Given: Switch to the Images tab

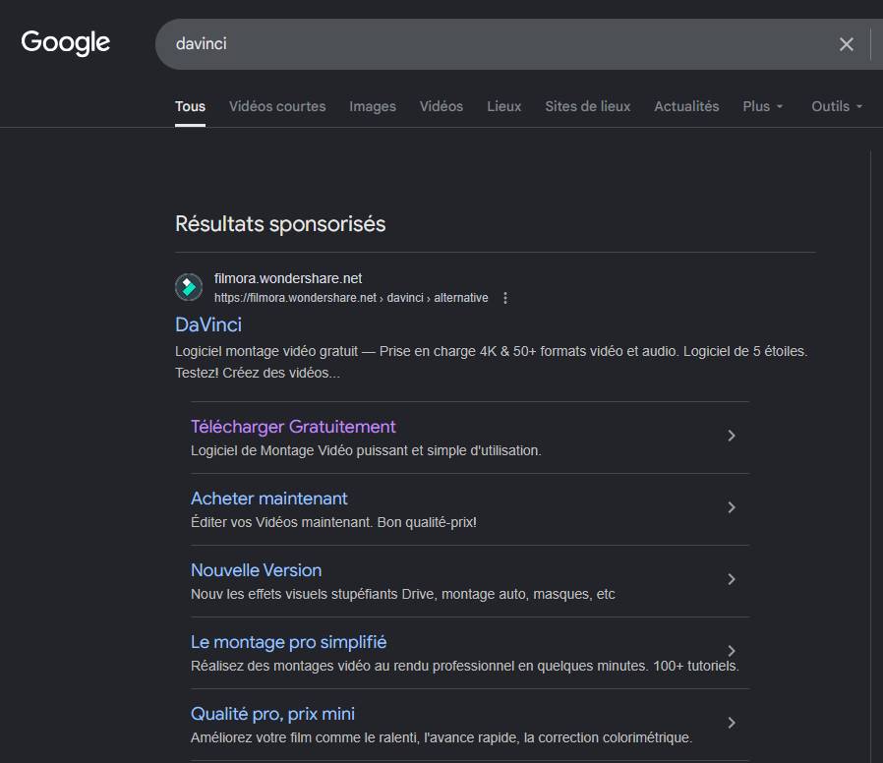Looking at the screenshot, I should pyautogui.click(x=373, y=106).
